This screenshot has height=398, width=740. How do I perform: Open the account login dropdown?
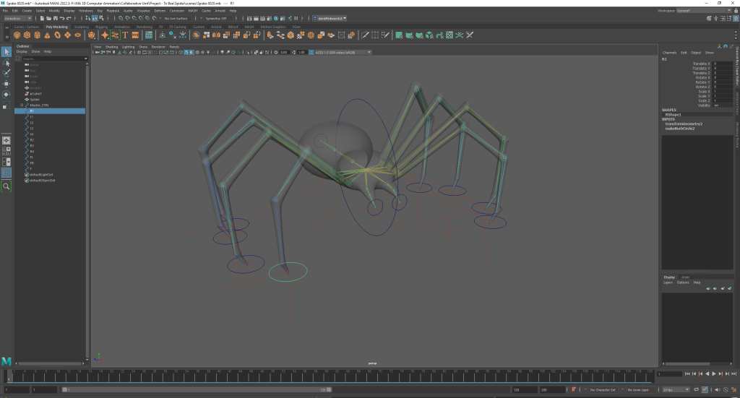coord(330,18)
